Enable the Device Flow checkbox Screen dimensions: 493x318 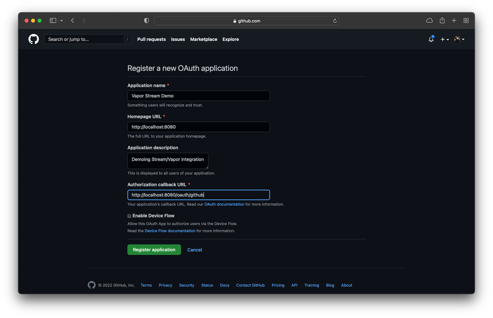(129, 216)
